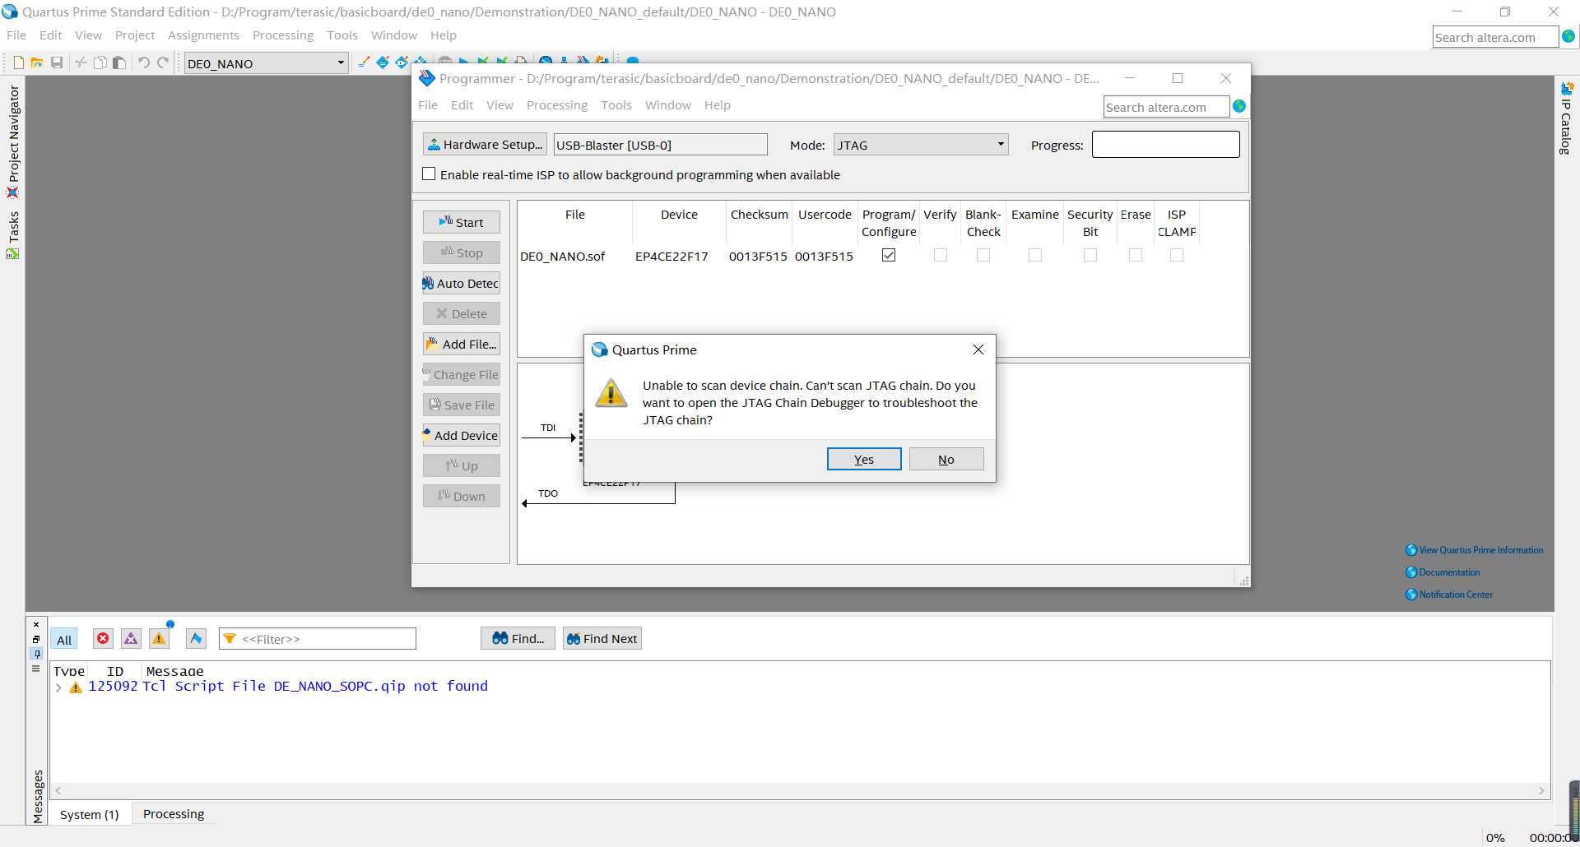Open Tools menu in Programmer window
Viewport: 1580px width, 847px height.
tap(616, 105)
